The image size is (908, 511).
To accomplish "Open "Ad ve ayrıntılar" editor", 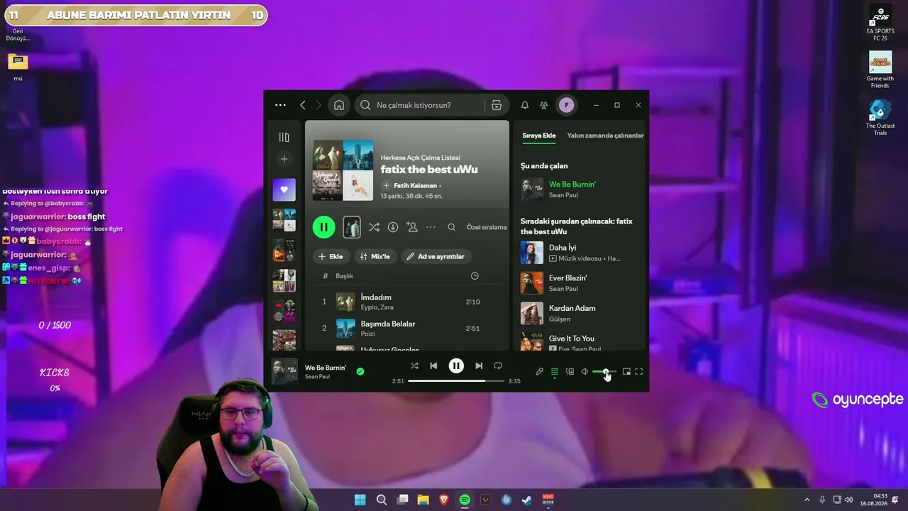I will click(437, 256).
